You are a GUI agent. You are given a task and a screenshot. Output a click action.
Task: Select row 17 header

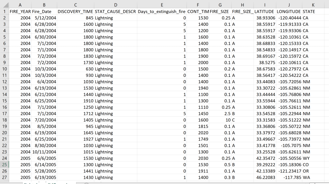(x=5, y=114)
